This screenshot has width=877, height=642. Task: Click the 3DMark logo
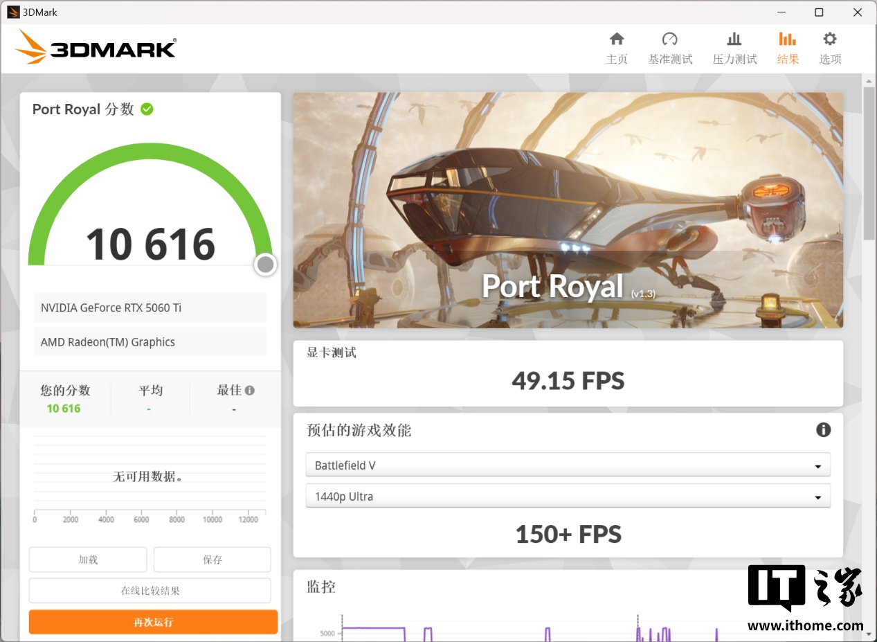[96, 47]
